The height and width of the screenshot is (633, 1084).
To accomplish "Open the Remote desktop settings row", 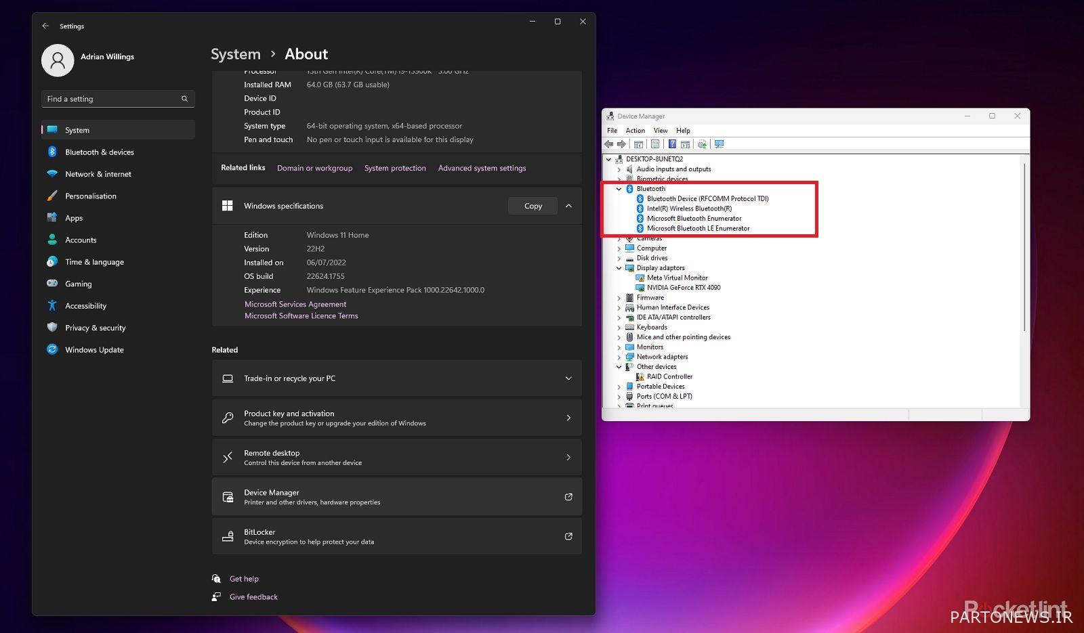I will pos(397,458).
